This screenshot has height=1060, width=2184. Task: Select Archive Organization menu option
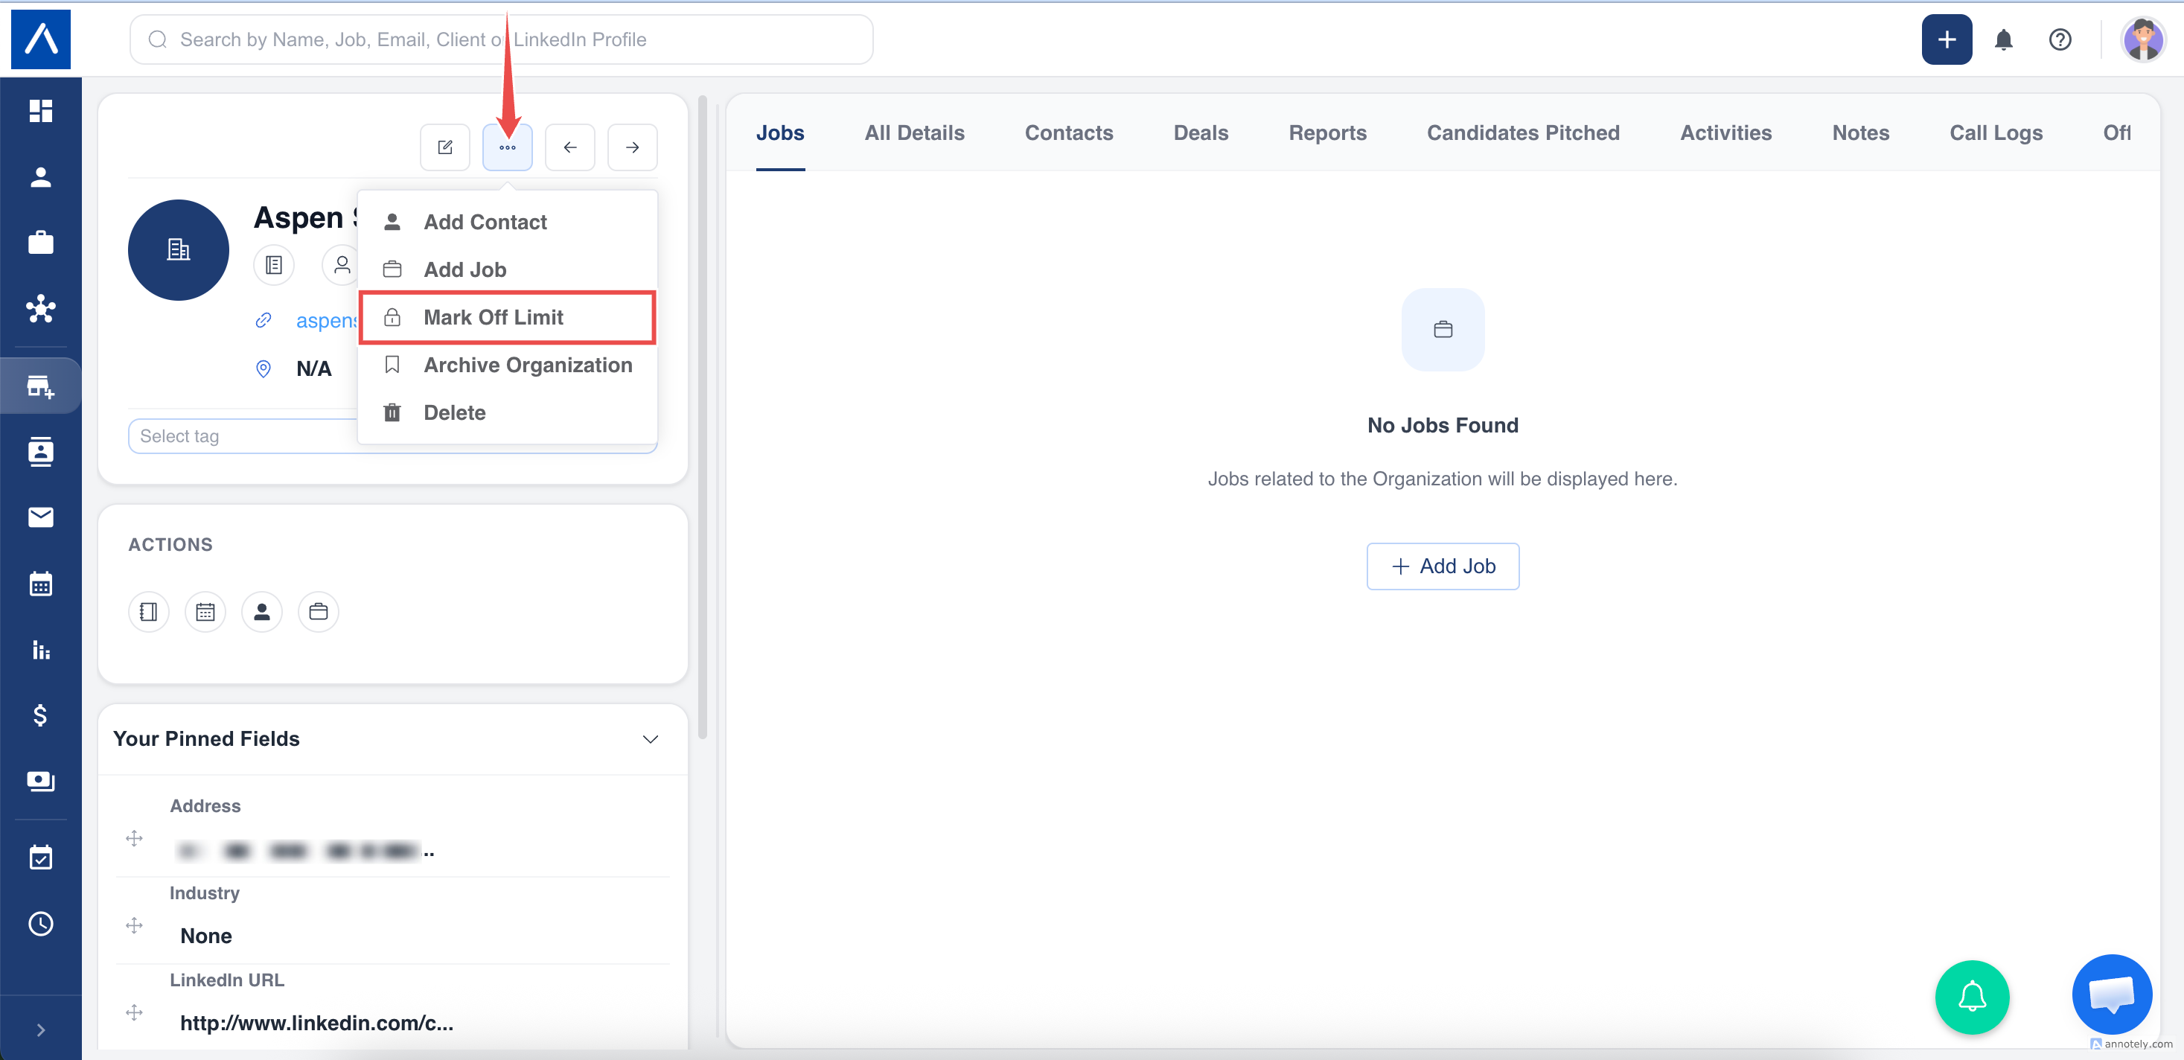pos(507,365)
